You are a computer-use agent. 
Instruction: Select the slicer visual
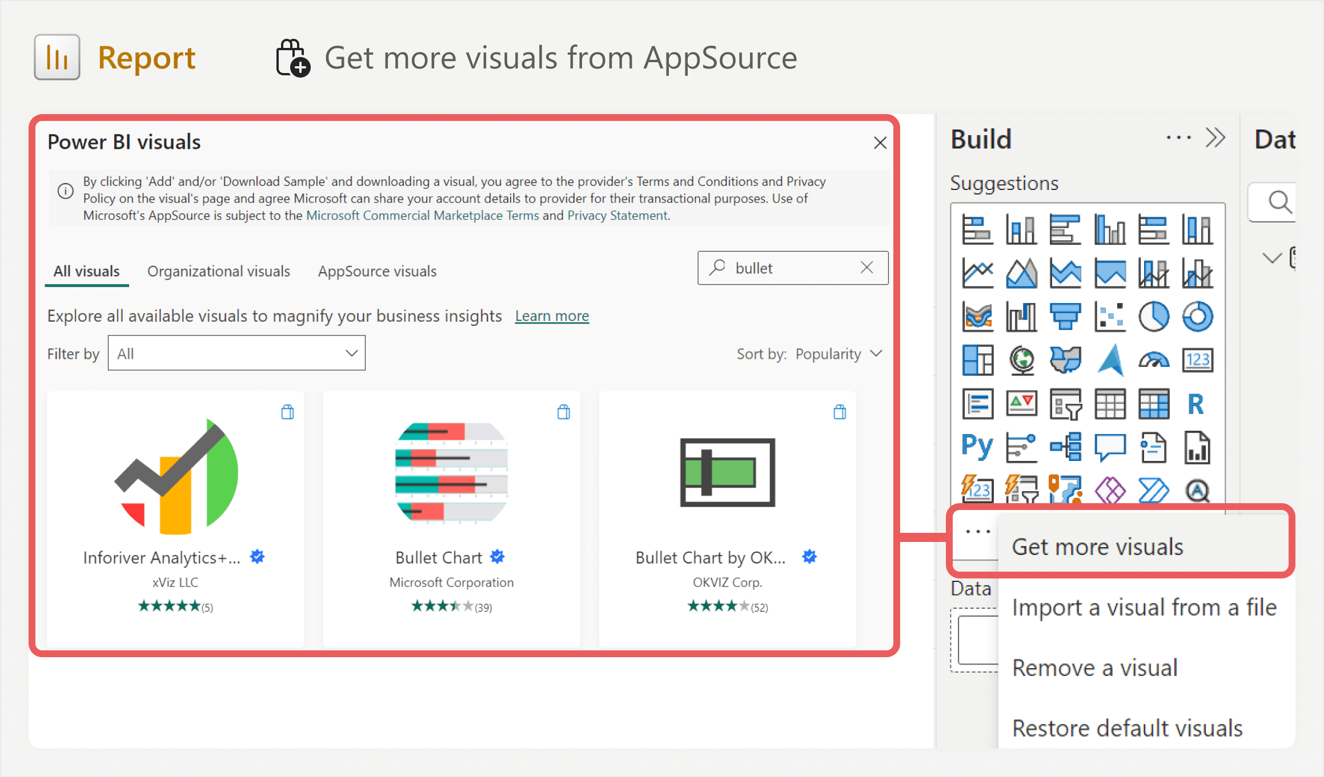coord(1065,404)
